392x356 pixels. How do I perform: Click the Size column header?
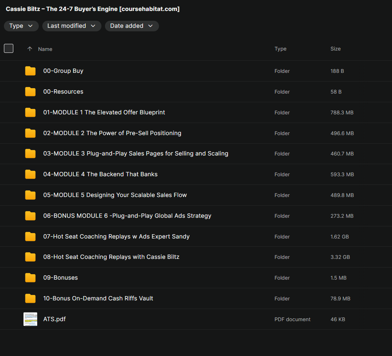(336, 49)
